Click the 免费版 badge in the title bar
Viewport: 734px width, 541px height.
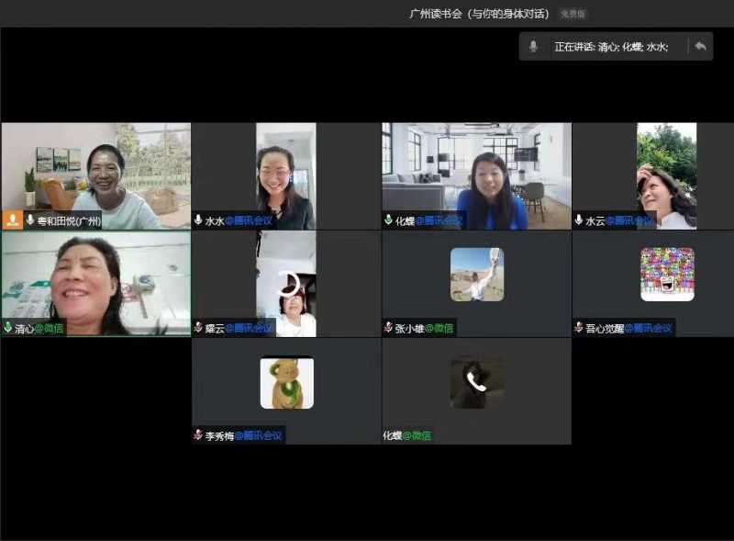click(x=573, y=14)
